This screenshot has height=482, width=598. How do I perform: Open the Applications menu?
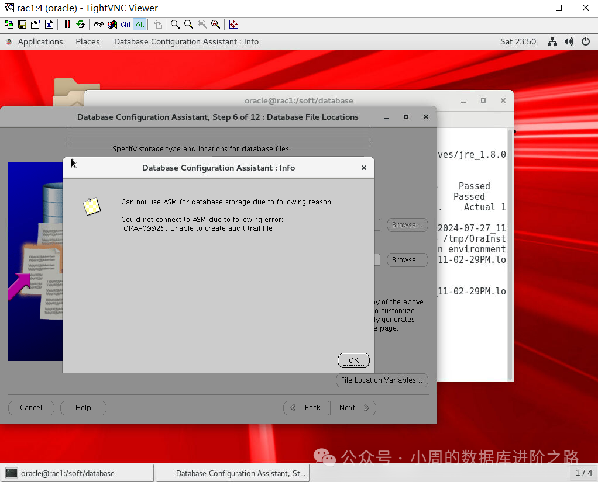click(x=40, y=41)
